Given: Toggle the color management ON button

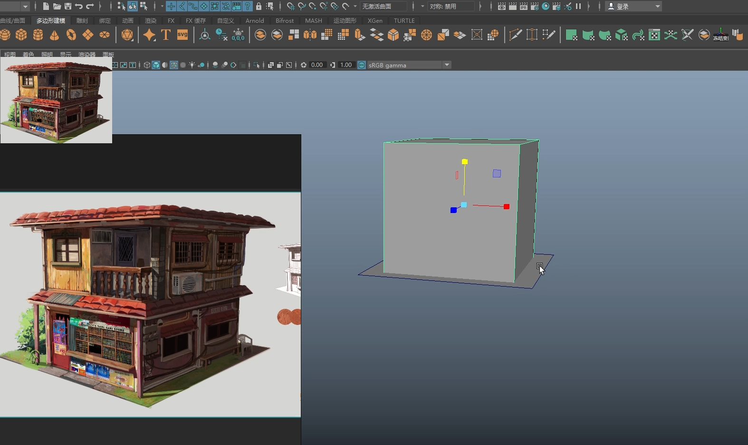Looking at the screenshot, I should coord(362,65).
